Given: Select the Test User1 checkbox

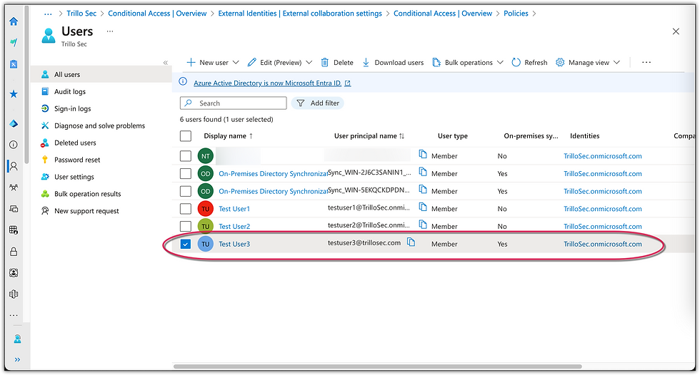Looking at the screenshot, I should 186,209.
